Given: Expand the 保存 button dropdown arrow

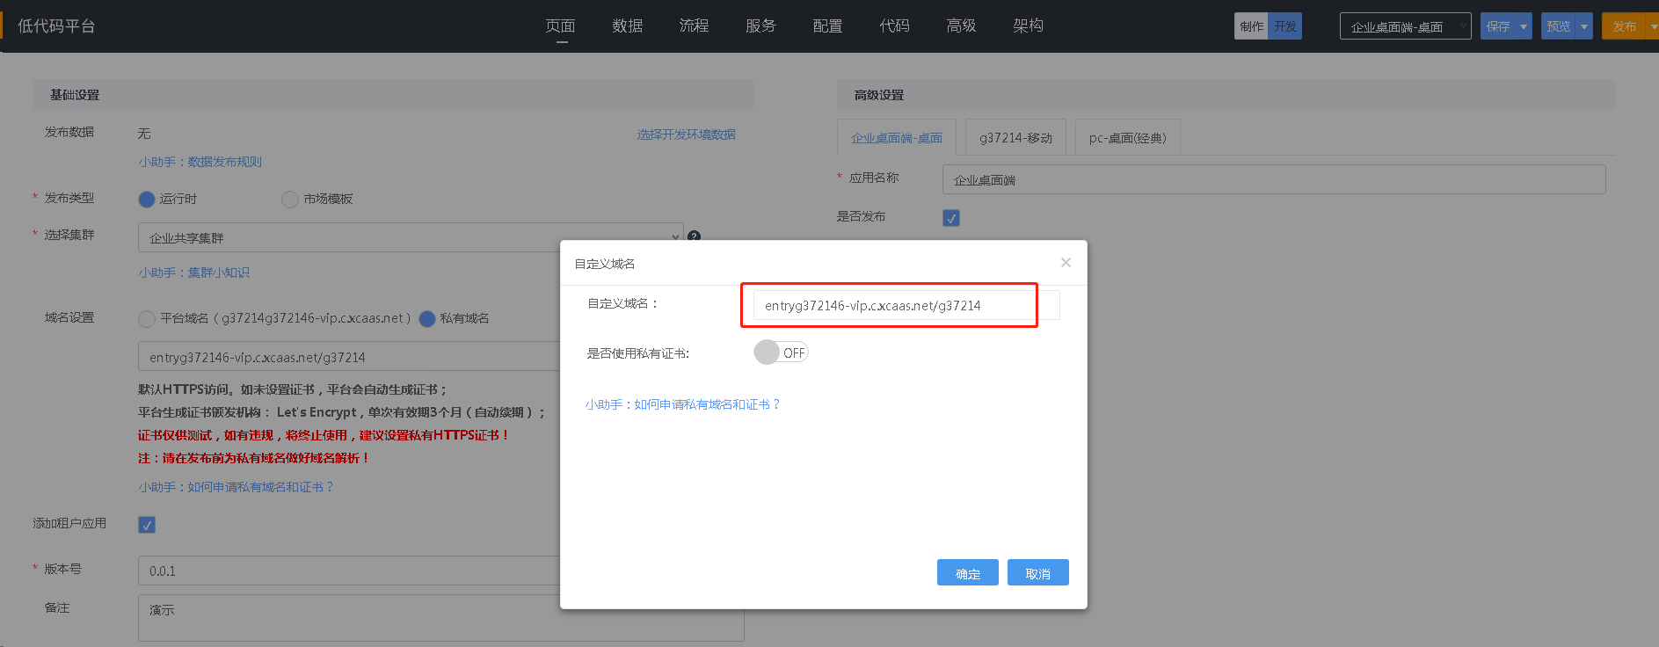Looking at the screenshot, I should click(x=1524, y=26).
